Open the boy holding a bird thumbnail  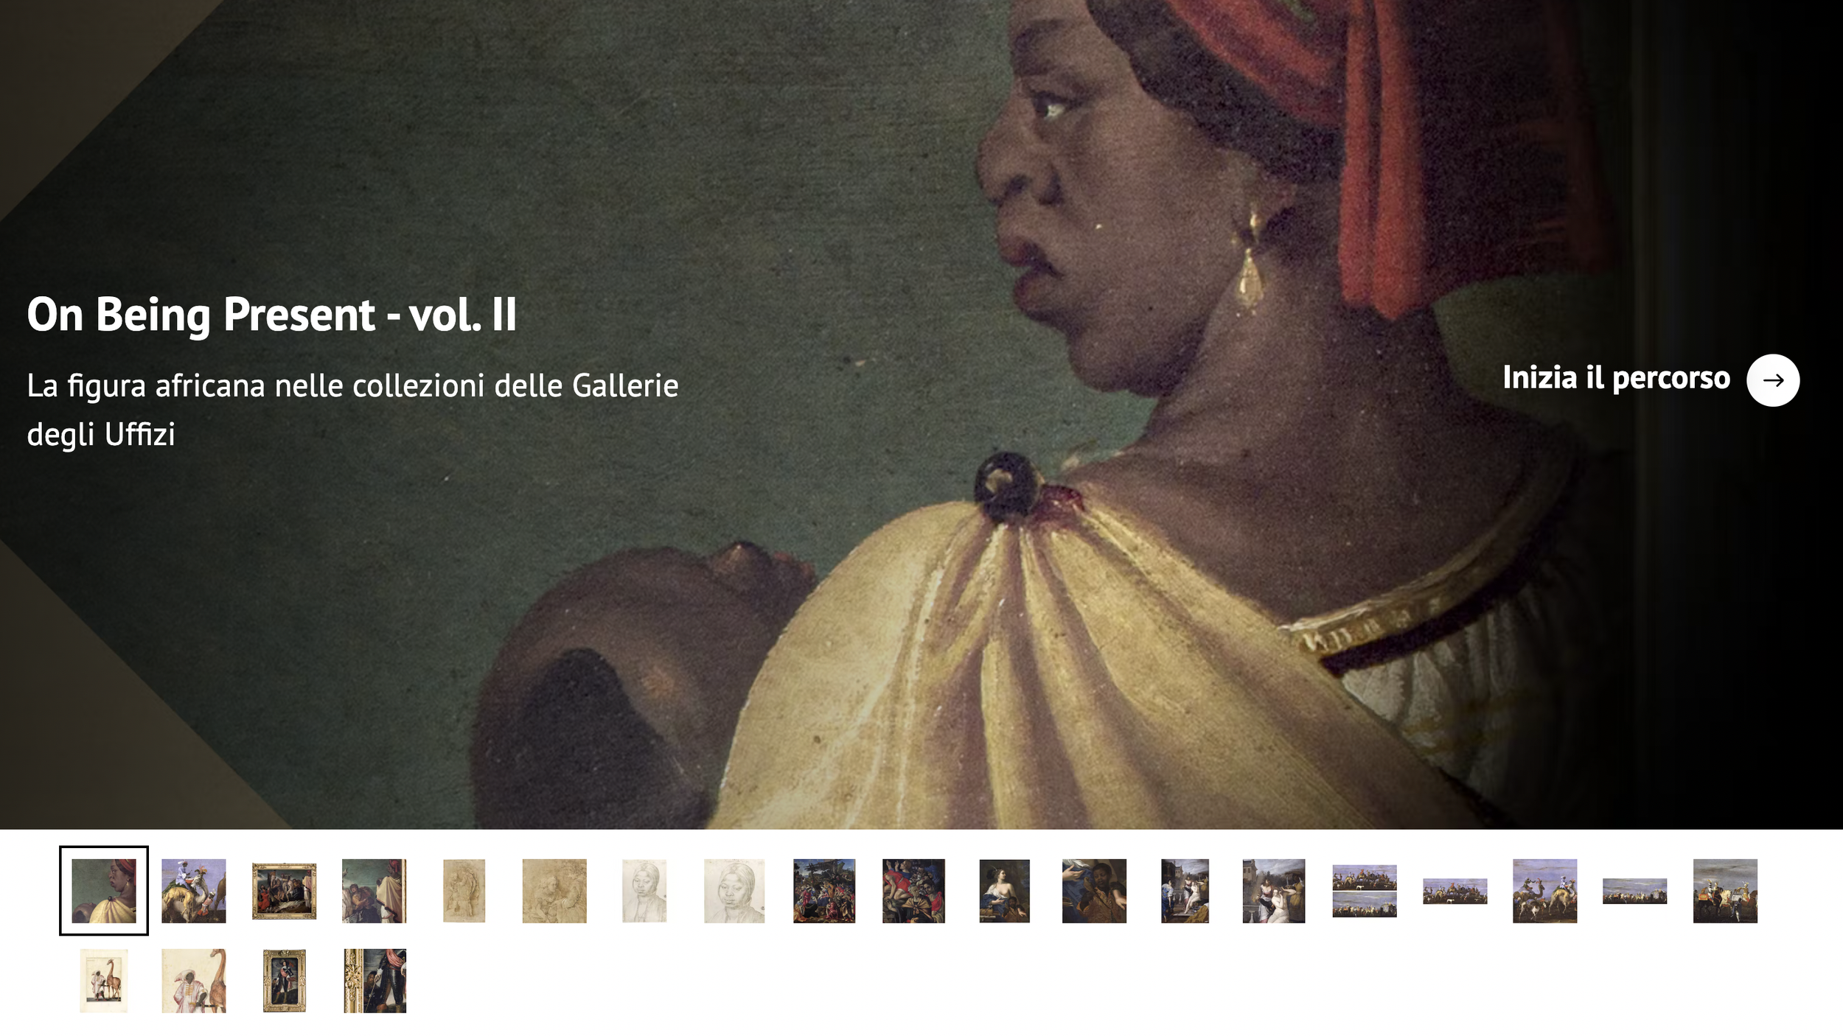point(1094,890)
